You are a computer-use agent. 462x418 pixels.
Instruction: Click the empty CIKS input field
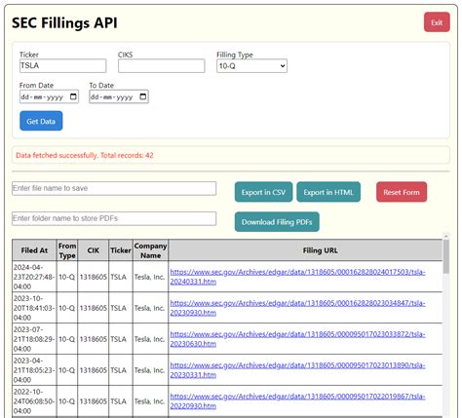[x=162, y=65]
